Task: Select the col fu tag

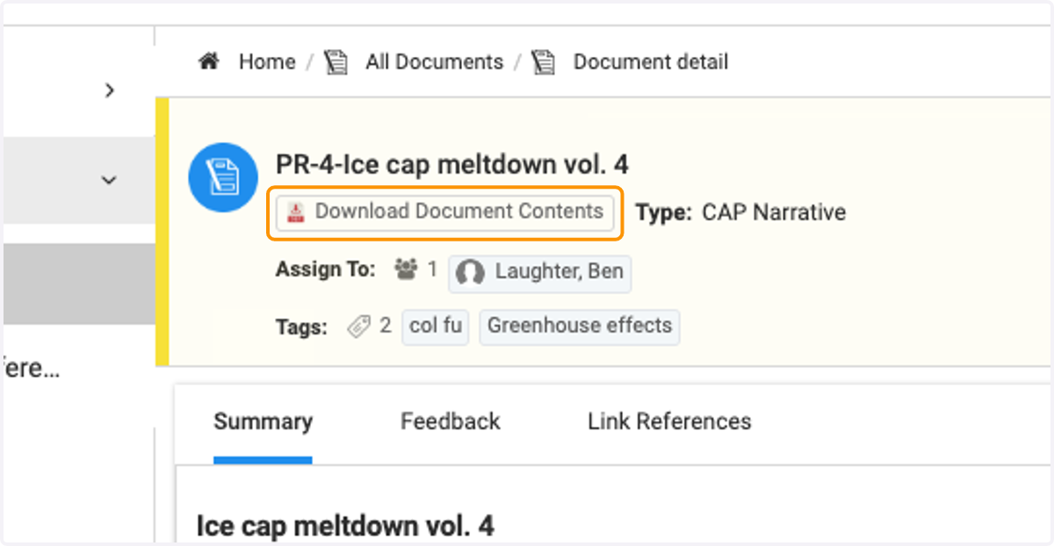Action: pyautogui.click(x=436, y=326)
